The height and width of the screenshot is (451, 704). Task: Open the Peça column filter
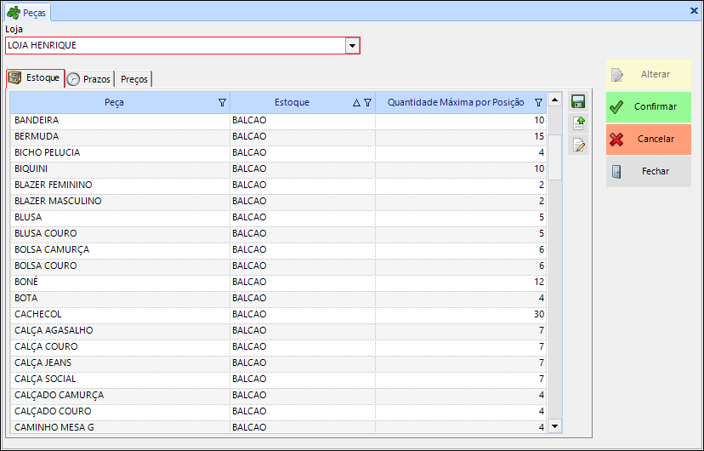point(222,102)
